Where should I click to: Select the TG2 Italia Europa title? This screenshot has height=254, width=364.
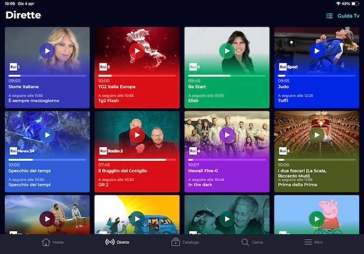click(x=117, y=86)
